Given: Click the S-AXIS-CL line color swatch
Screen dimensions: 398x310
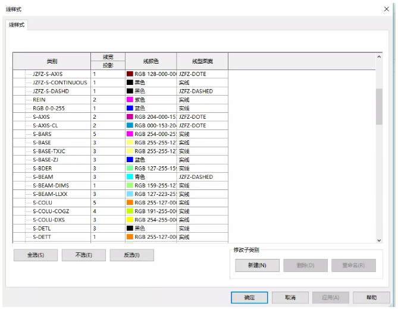Looking at the screenshot, I should (130, 125).
